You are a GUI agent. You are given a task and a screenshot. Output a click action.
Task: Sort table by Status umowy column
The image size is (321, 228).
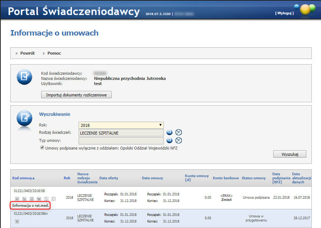[x=253, y=178]
